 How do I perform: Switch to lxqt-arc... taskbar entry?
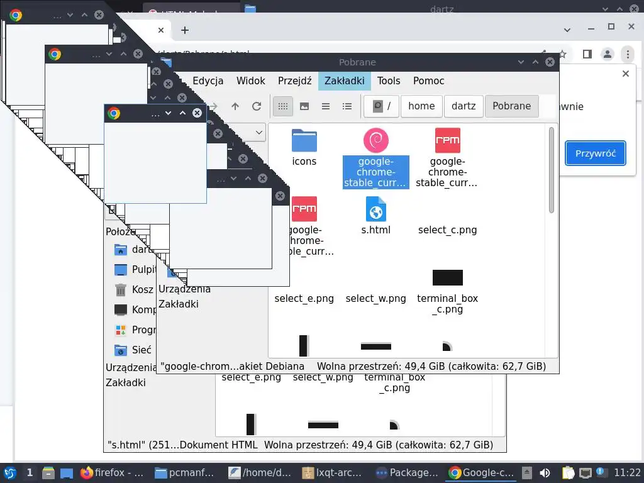(x=332, y=473)
